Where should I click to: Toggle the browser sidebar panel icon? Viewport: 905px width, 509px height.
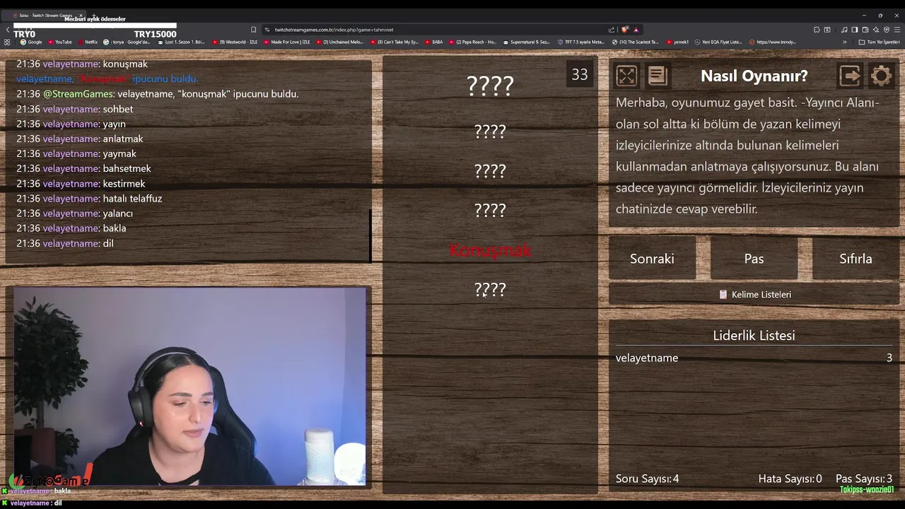pos(855,30)
